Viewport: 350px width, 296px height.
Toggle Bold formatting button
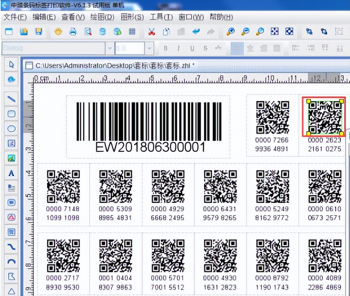pyautogui.click(x=165, y=48)
